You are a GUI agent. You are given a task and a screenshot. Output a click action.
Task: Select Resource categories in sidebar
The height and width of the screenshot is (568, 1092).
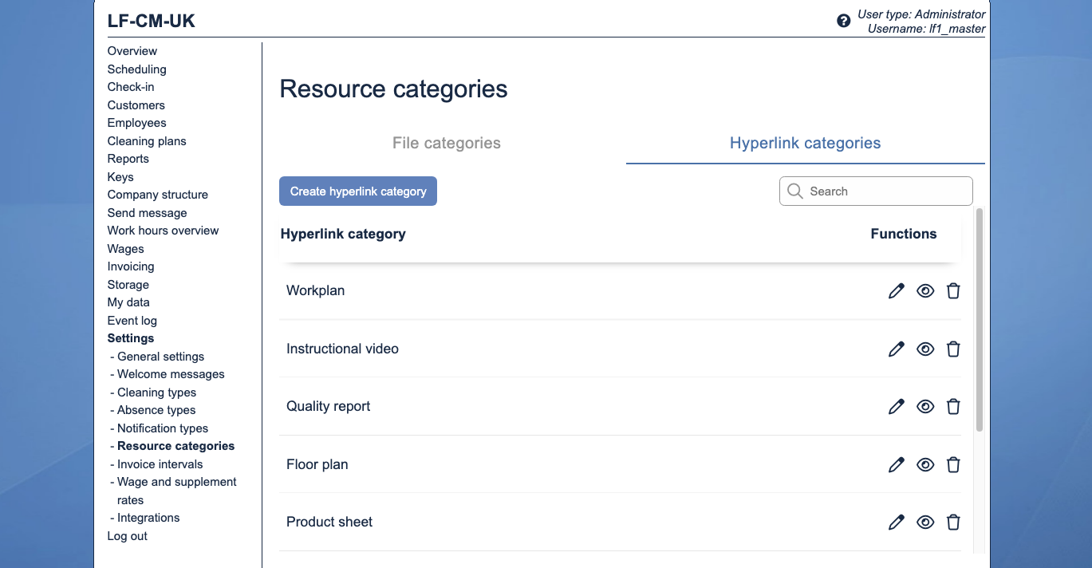(x=176, y=446)
